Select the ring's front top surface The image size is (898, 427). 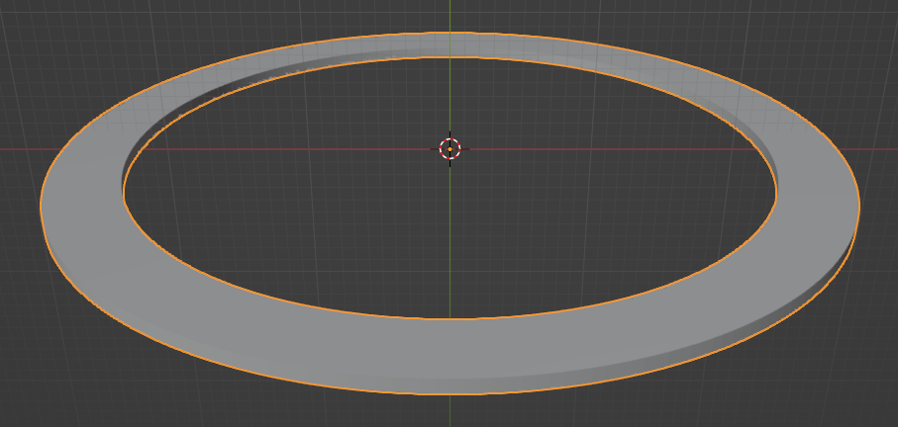pyautogui.click(x=449, y=356)
